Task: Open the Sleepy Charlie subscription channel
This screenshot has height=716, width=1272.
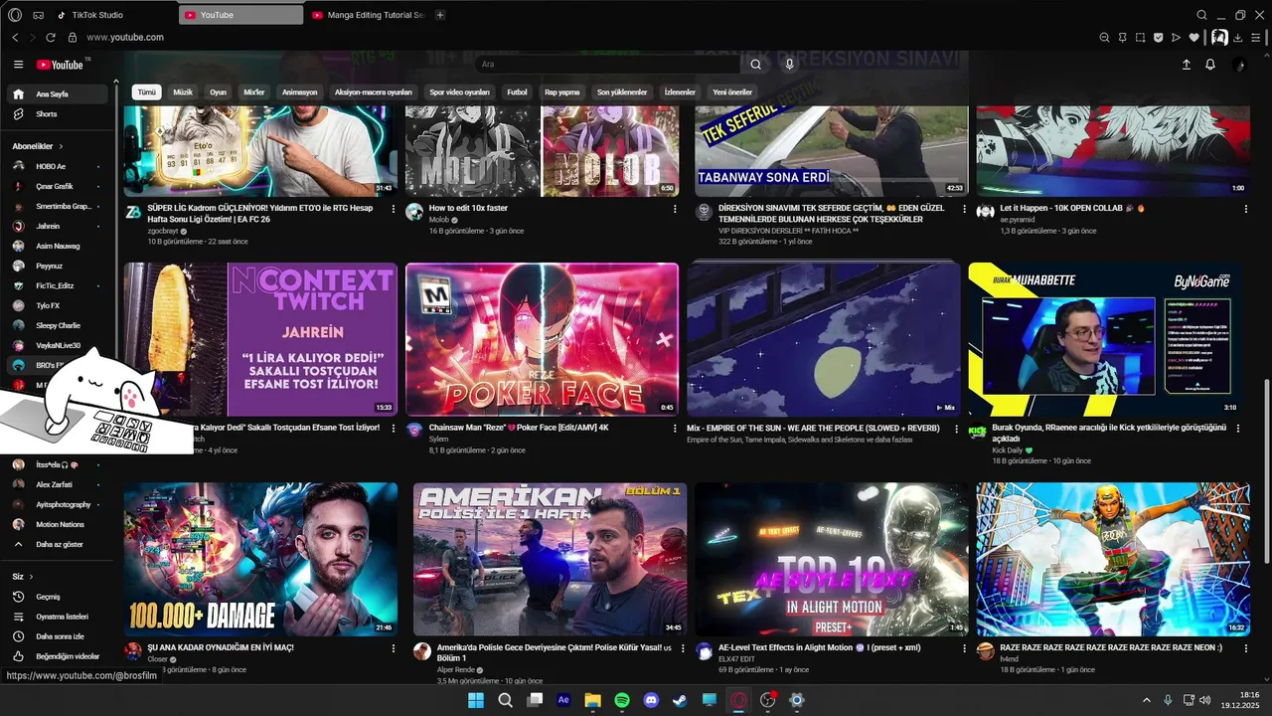Action: point(56,325)
